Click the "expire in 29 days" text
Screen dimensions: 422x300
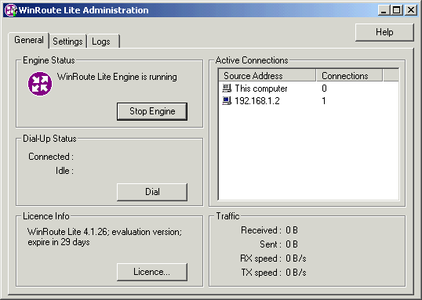pos(59,242)
